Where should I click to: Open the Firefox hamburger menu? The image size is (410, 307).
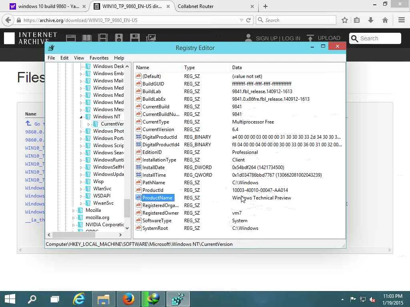point(402,20)
